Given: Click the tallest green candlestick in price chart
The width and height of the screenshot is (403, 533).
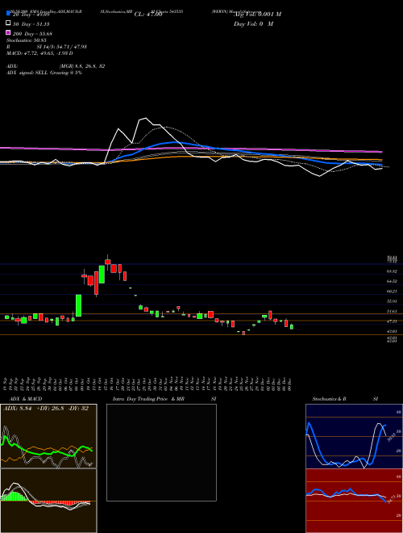Looking at the screenshot, I should [x=78, y=305].
